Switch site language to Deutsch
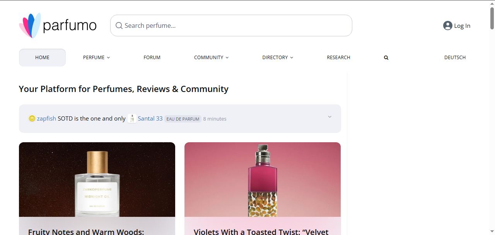 coord(455,58)
